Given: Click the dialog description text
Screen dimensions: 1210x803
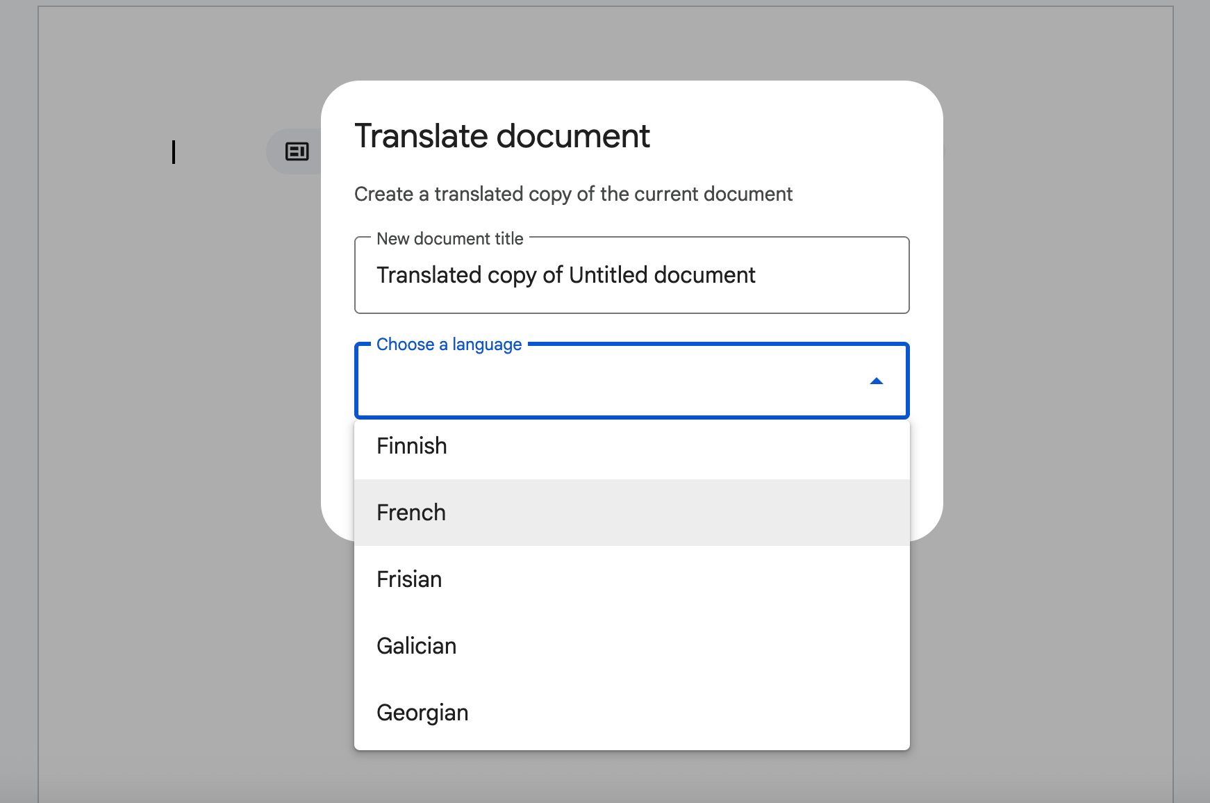Looking at the screenshot, I should (x=573, y=194).
